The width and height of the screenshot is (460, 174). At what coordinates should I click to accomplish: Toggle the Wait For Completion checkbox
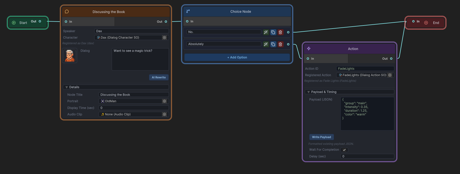pos(344,150)
